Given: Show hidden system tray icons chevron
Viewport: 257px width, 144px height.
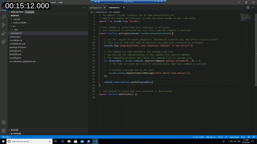Looking at the screenshot, I should 228,141.
